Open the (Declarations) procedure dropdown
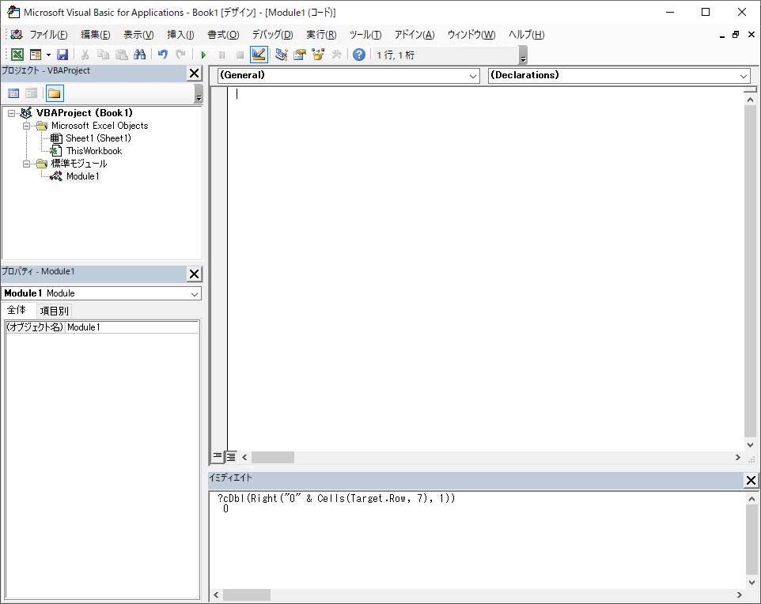This screenshot has height=604, width=761. [744, 76]
